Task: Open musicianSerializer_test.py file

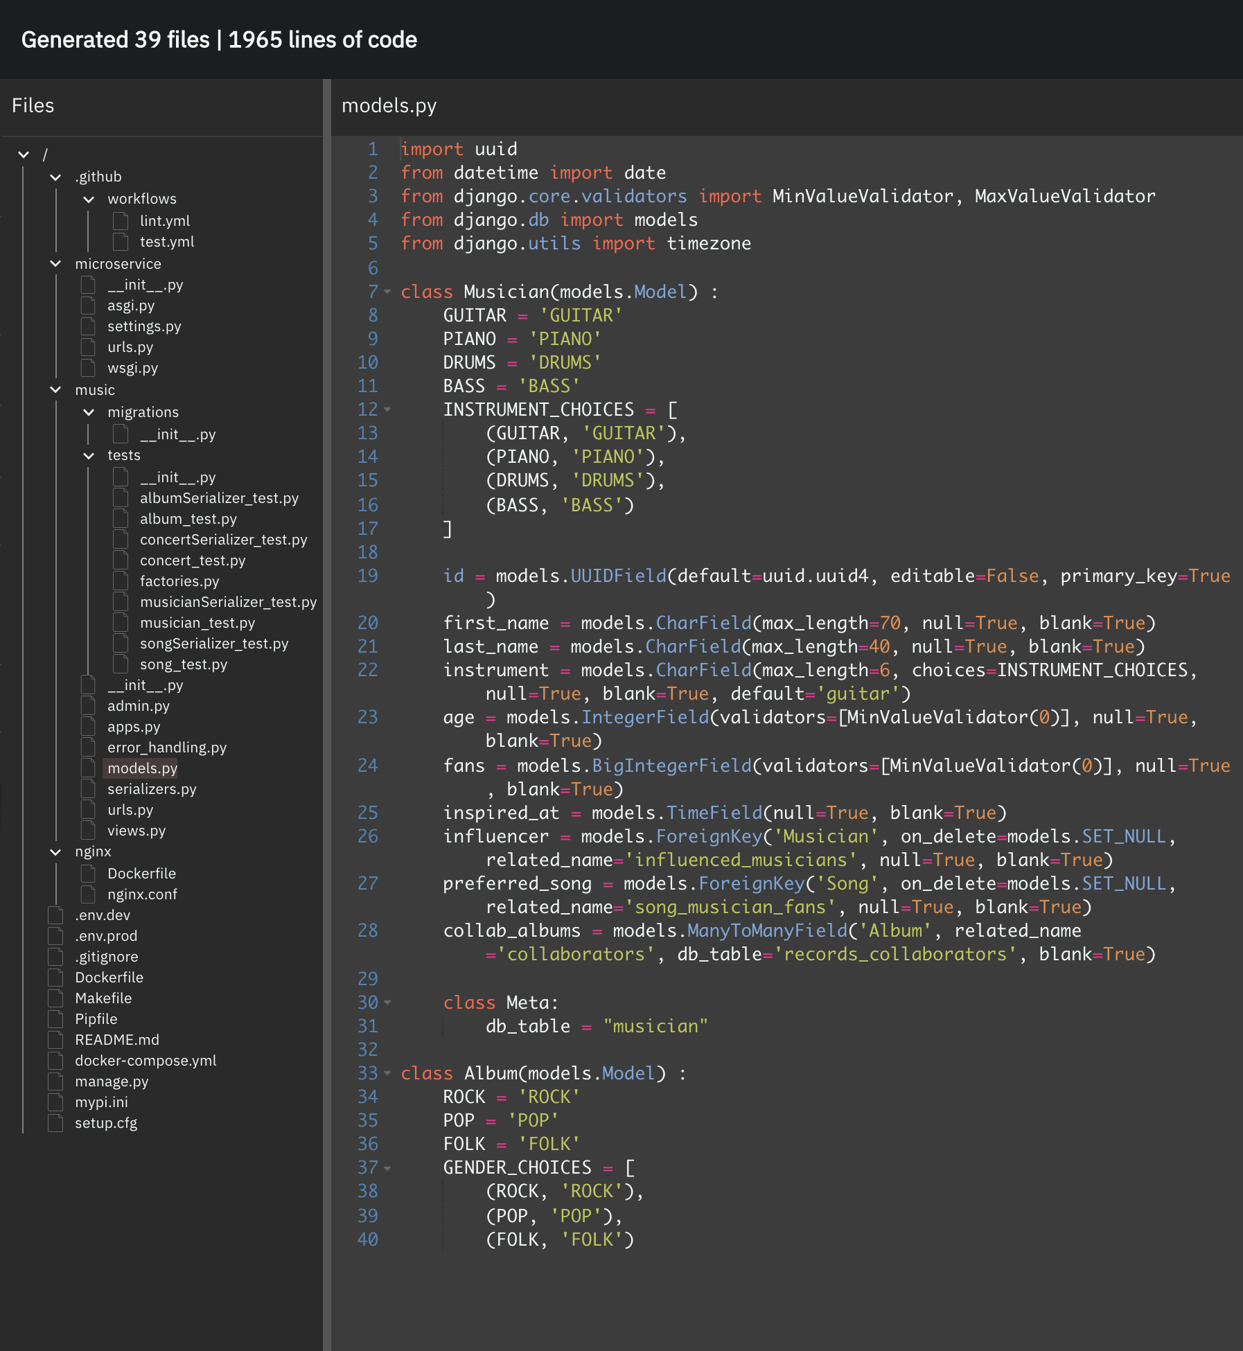Action: [x=228, y=602]
